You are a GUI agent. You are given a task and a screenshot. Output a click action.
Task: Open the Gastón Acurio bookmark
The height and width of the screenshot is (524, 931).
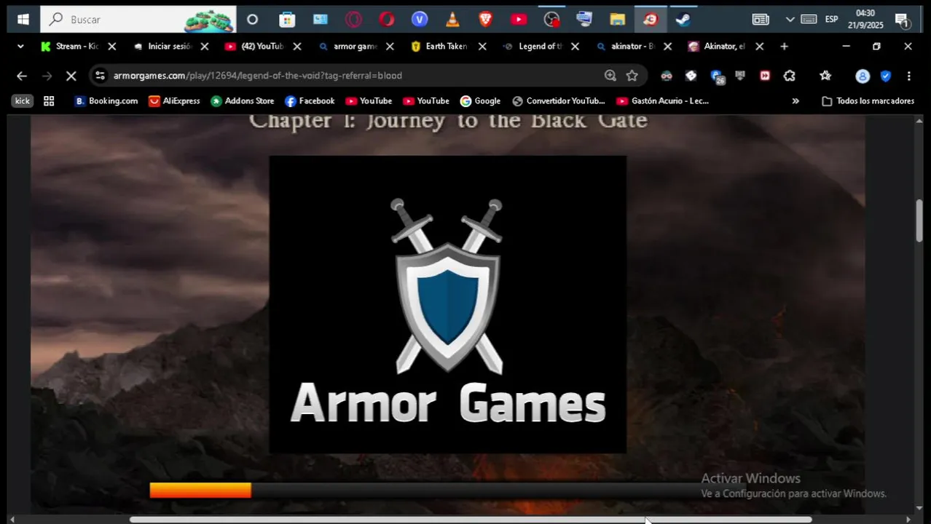pyautogui.click(x=662, y=101)
